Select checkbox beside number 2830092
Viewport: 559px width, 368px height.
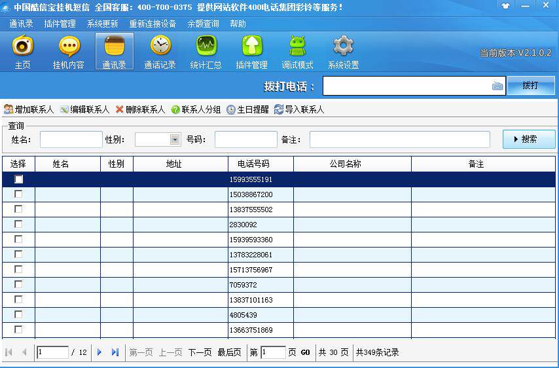[18, 224]
